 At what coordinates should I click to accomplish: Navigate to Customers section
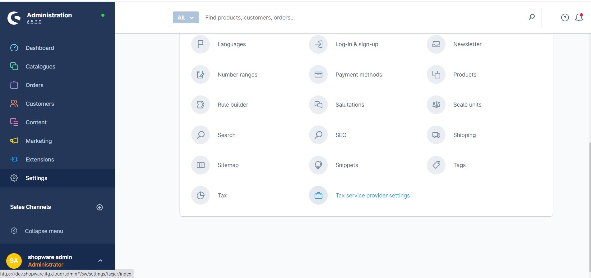point(58,104)
